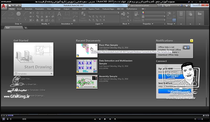Switch to the Annotate ribbon tab
The image size is (210, 122).
coord(29,9)
